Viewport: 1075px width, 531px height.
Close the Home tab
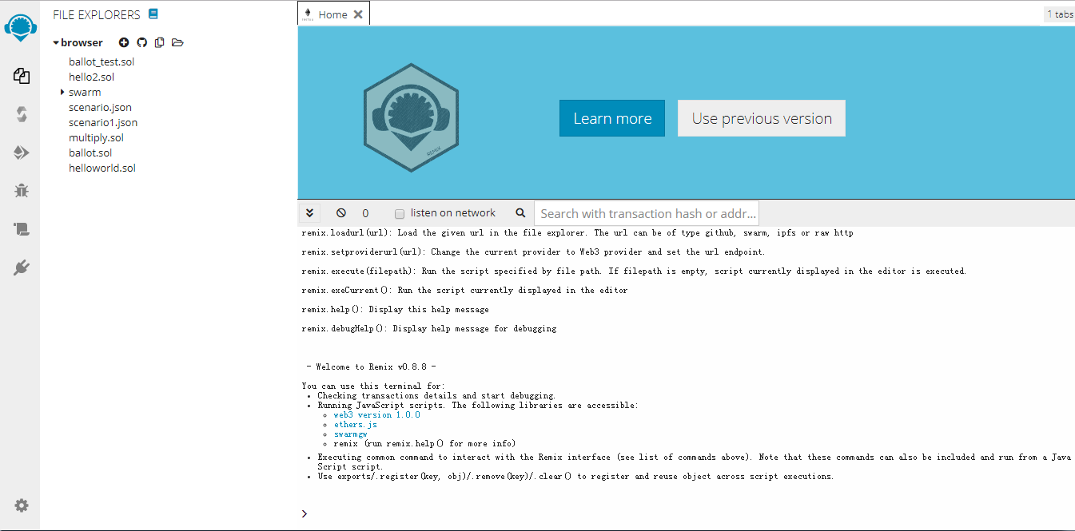coord(358,14)
